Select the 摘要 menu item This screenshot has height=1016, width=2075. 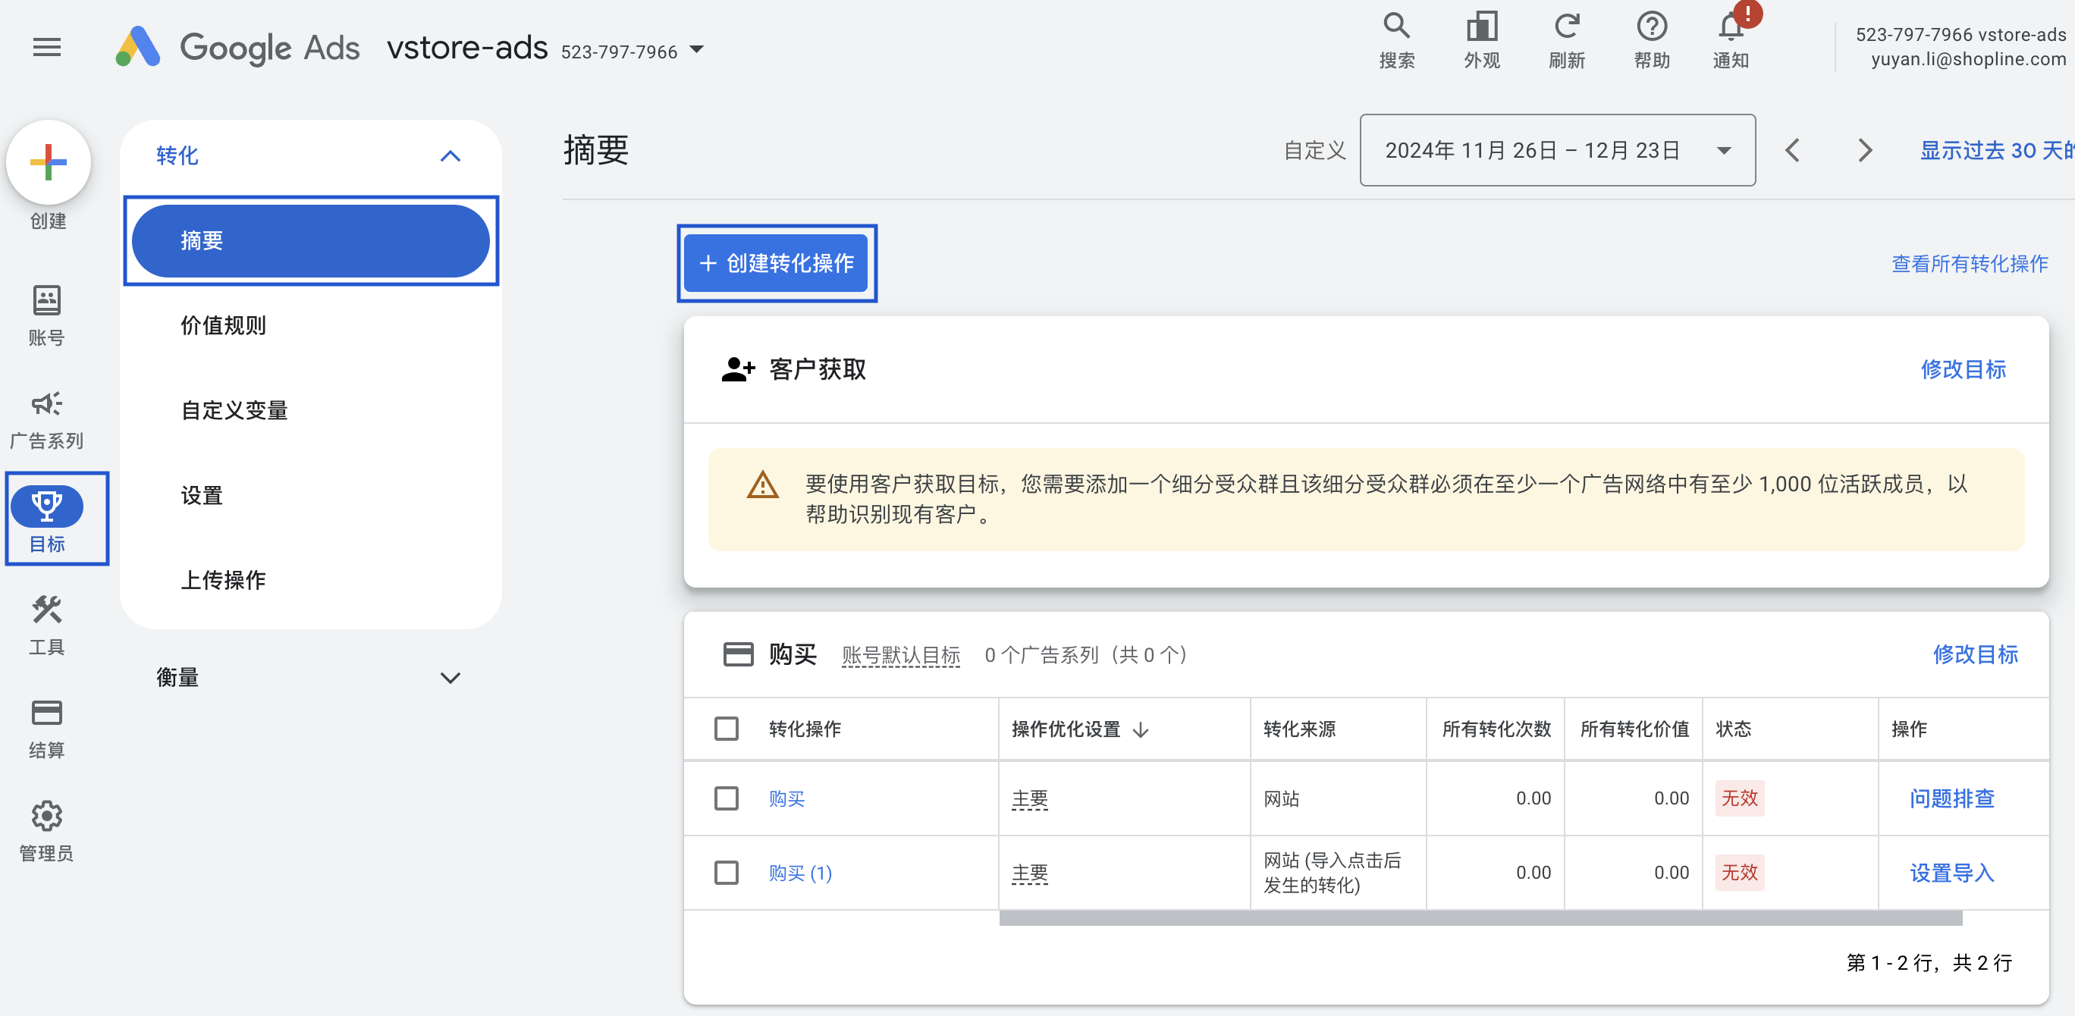311,240
